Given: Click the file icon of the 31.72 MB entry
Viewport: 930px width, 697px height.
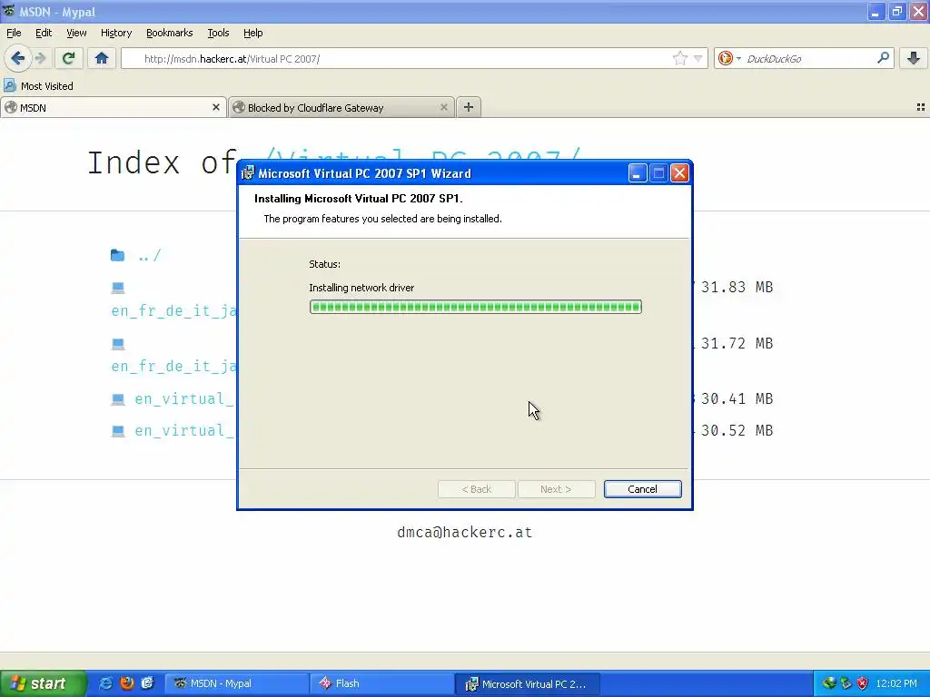Looking at the screenshot, I should click(118, 343).
